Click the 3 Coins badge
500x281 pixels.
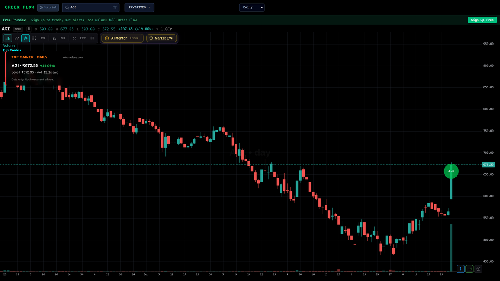(134, 38)
